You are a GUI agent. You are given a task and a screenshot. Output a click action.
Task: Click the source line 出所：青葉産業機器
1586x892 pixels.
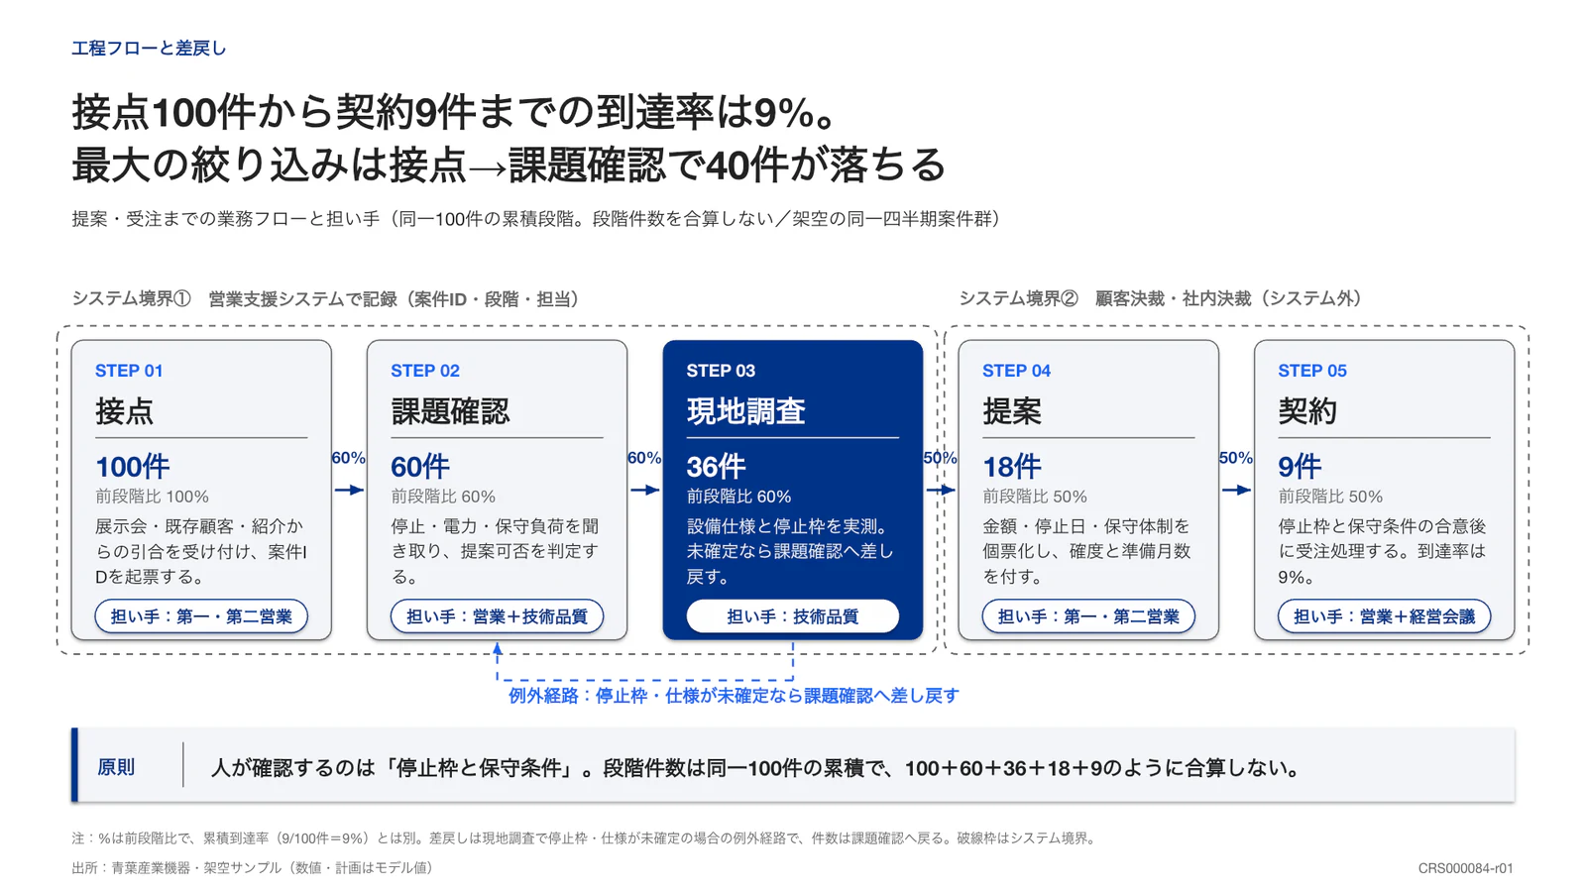[x=255, y=868]
